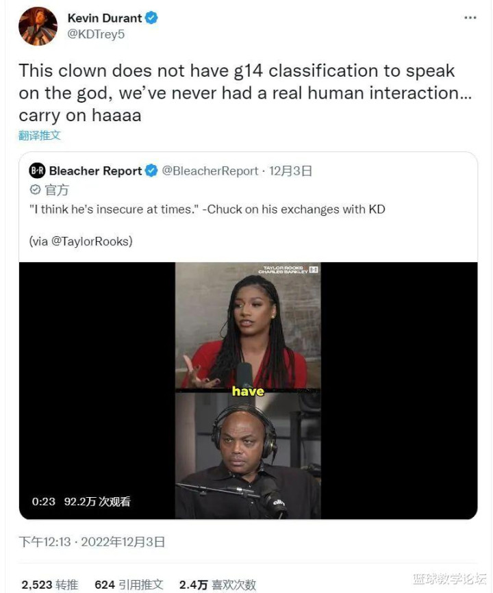View the 624 引用推文 quote tweets
The width and height of the screenshot is (493, 593).
tap(129, 585)
